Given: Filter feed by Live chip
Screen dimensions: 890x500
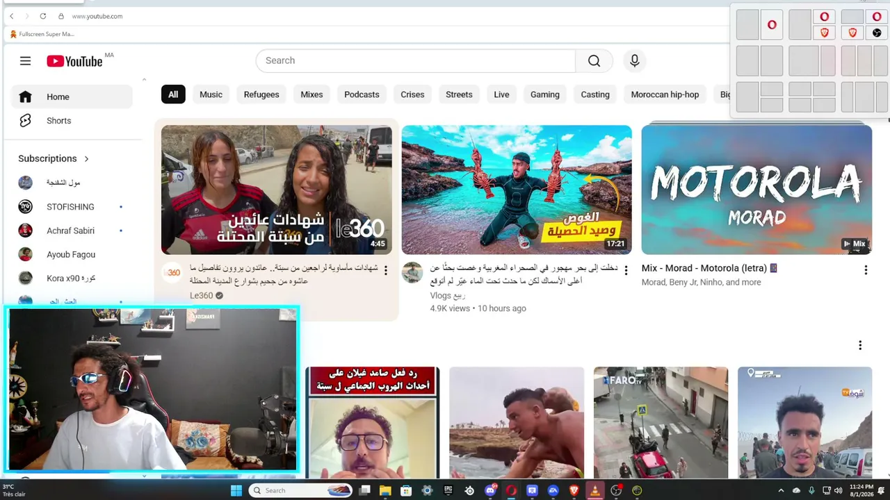Looking at the screenshot, I should pyautogui.click(x=502, y=94).
